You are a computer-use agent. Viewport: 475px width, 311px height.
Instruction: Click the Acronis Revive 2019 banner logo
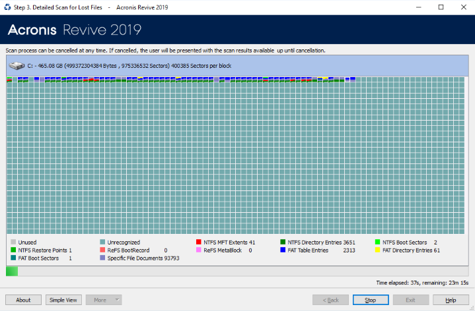[75, 30]
